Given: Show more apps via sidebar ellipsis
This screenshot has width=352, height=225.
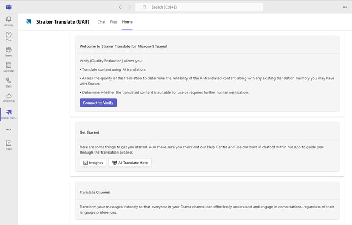Looking at the screenshot, I should click(x=9, y=129).
